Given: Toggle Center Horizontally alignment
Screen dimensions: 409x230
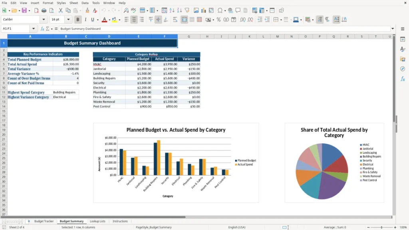Looking at the screenshot, I should pos(134,20).
